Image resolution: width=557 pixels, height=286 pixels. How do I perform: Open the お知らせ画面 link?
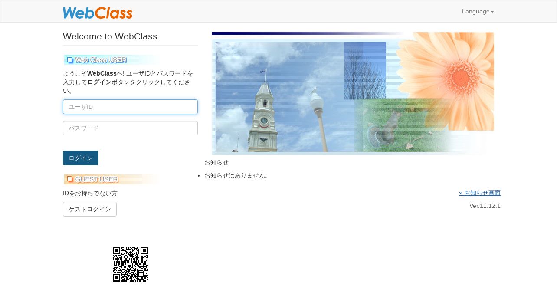(479, 193)
